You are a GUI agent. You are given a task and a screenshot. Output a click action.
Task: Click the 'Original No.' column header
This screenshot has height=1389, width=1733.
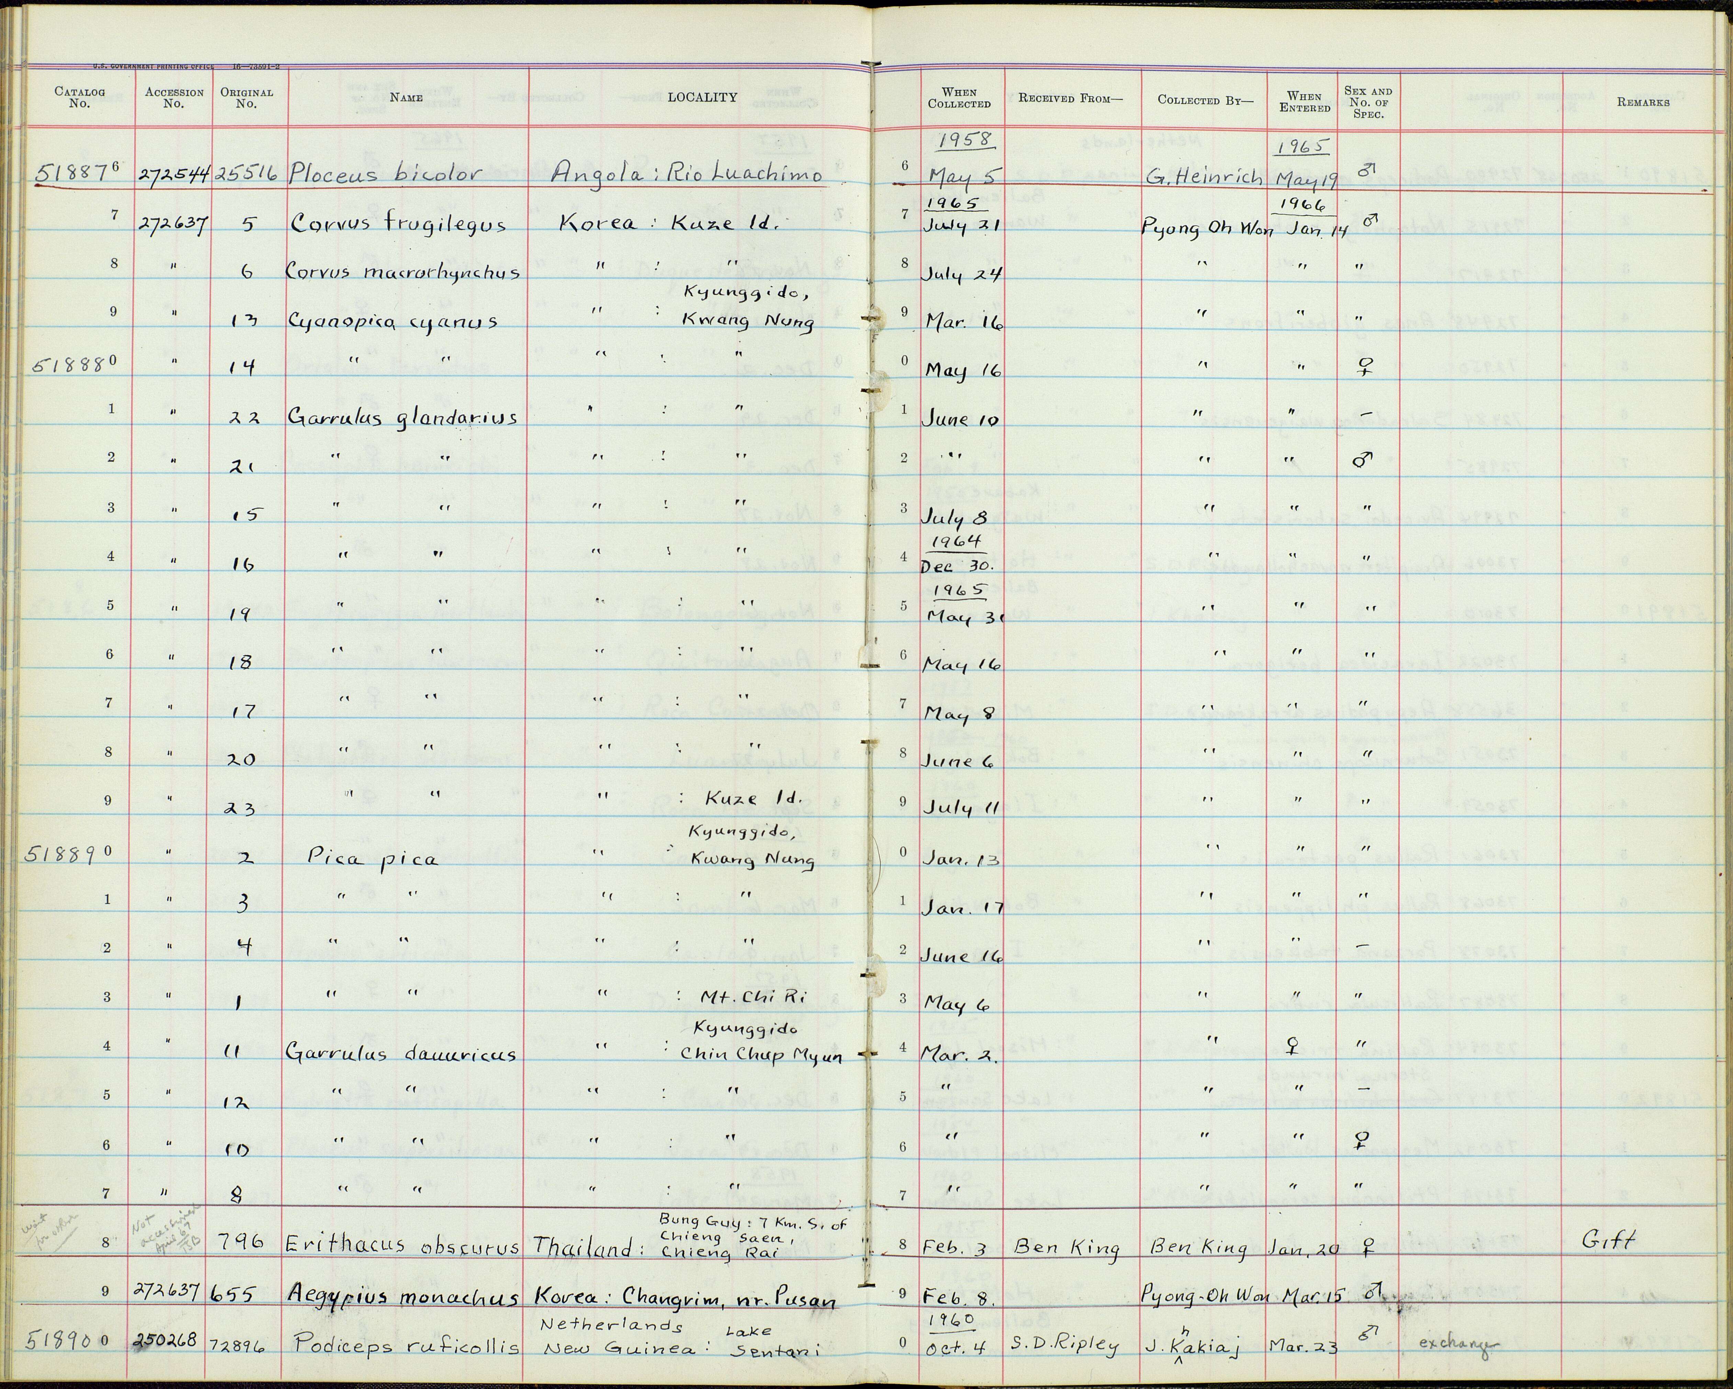(x=247, y=97)
